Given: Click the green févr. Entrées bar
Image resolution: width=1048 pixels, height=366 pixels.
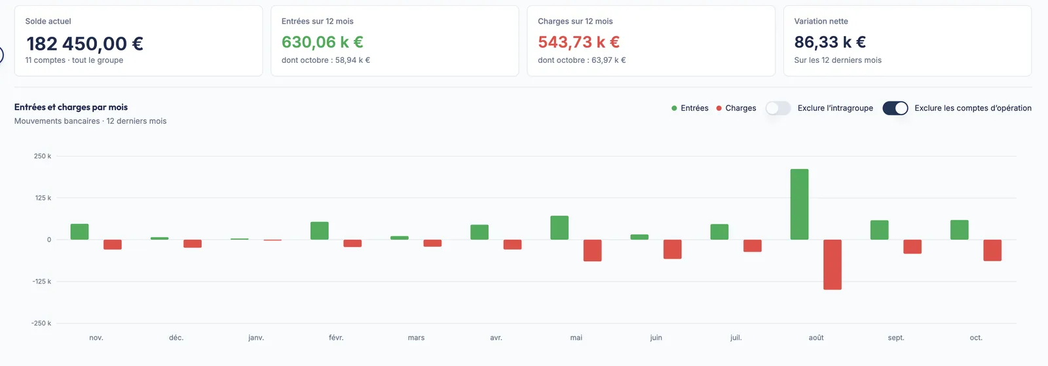Looking at the screenshot, I should tap(320, 230).
